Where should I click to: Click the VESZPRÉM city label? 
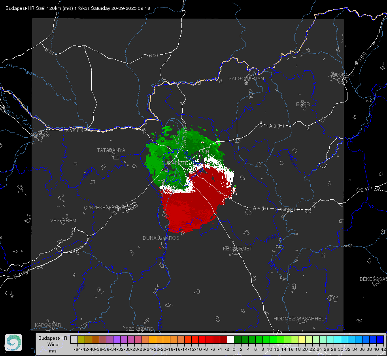coord(63,221)
